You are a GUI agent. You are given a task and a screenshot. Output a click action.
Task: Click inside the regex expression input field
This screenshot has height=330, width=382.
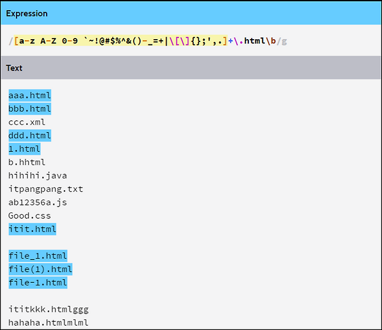[x=191, y=41]
